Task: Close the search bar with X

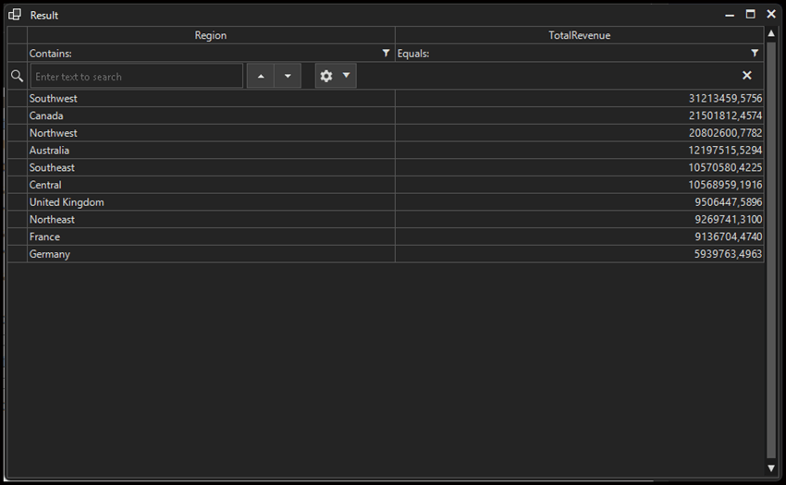Action: coord(747,76)
